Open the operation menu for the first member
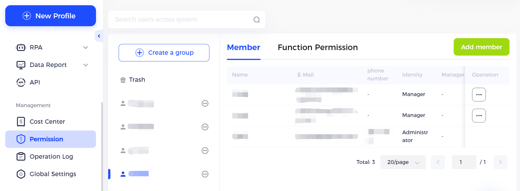The width and height of the screenshot is (520, 191). (479, 95)
